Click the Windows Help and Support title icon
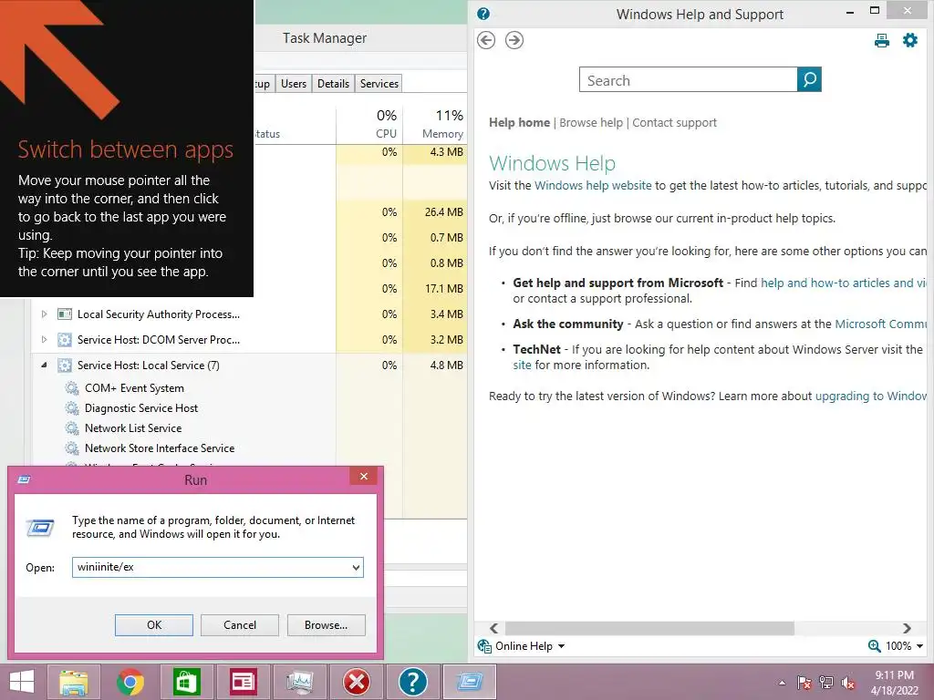934x700 pixels. [x=483, y=14]
